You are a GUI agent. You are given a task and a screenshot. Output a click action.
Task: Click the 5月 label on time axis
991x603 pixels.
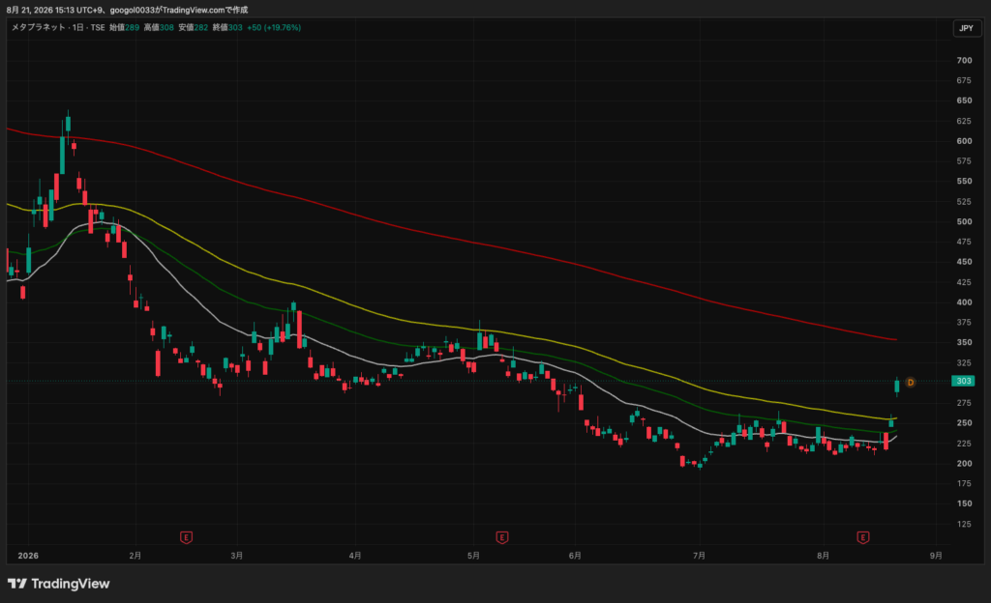click(473, 556)
